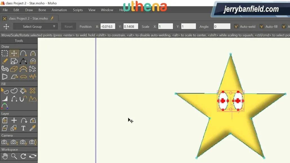Click the Position X input field
Screen dimensions: 290x163
point(108,26)
